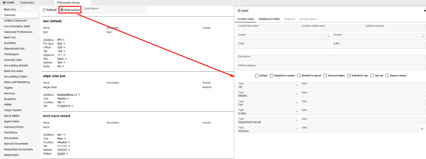Open Cargo Quotes section

point(13,110)
